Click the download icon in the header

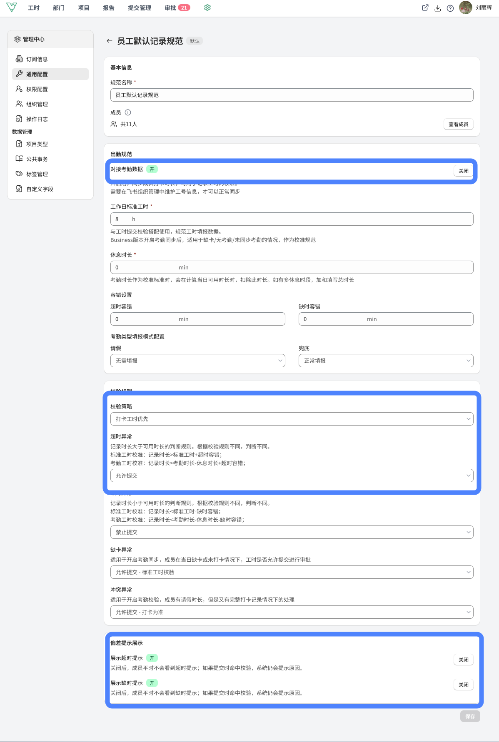pyautogui.click(x=438, y=8)
